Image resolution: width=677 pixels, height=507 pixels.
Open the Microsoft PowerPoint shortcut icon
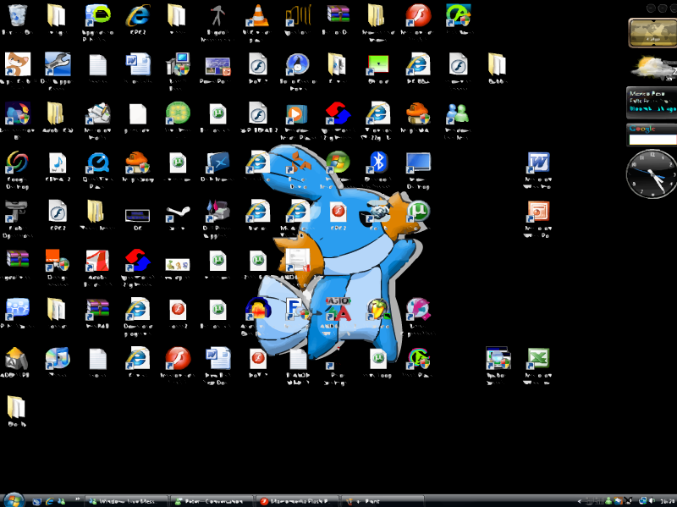coord(538,212)
